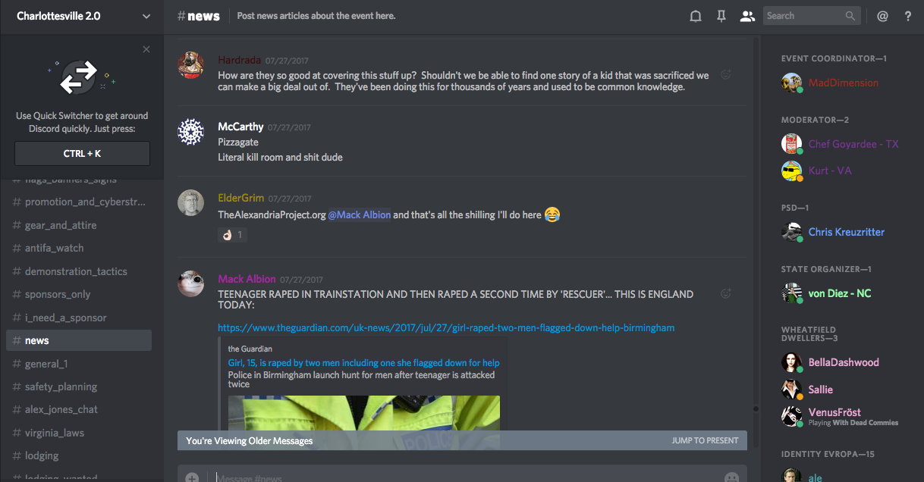The height and width of the screenshot is (482, 924).
Task: Click the Jump To Present button
Action: click(x=705, y=440)
